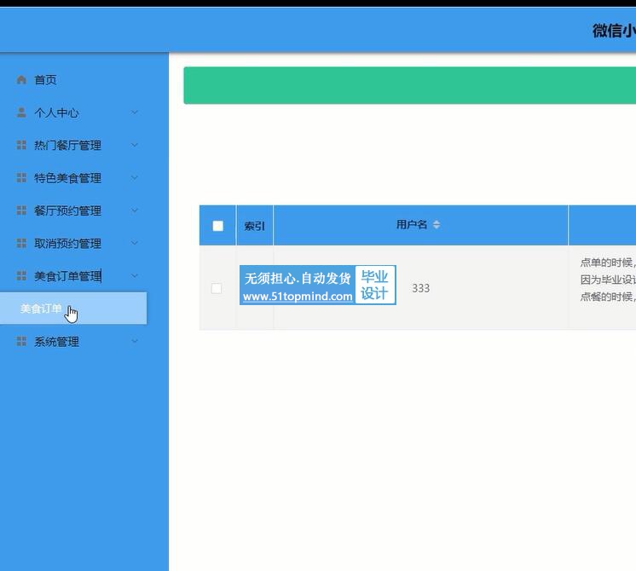Image resolution: width=636 pixels, height=571 pixels.
Task: Open the 美食订单 submenu item
Action: [41, 309]
